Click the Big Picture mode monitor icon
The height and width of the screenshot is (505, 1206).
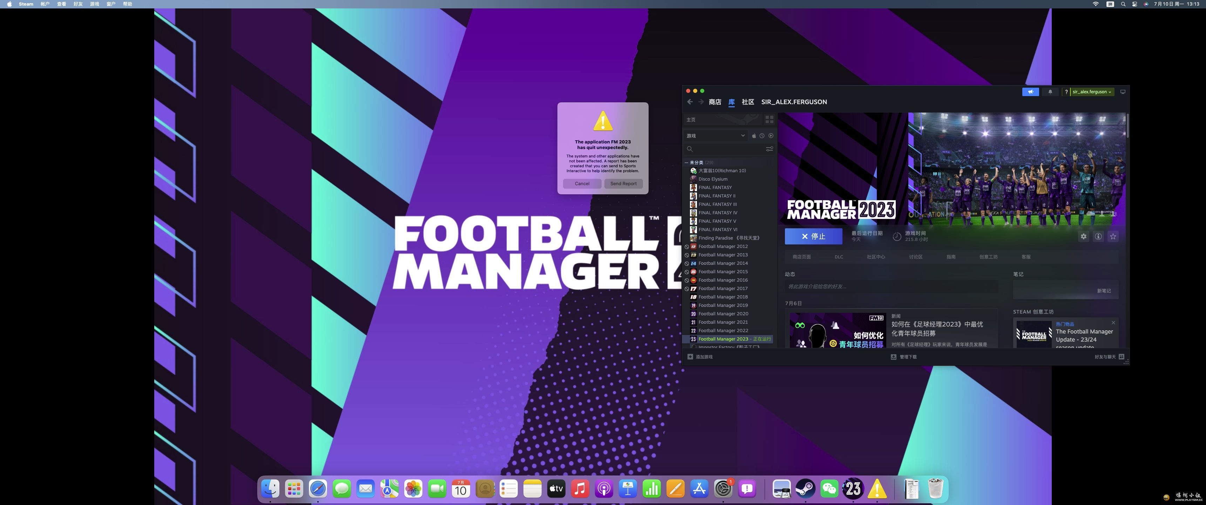point(1123,92)
